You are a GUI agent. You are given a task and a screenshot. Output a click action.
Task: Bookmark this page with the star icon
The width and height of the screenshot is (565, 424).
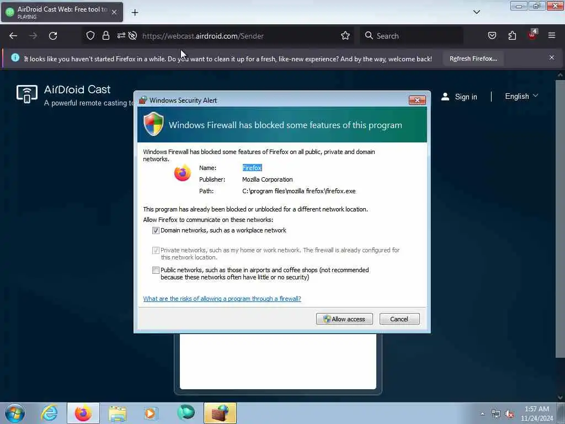(x=345, y=35)
